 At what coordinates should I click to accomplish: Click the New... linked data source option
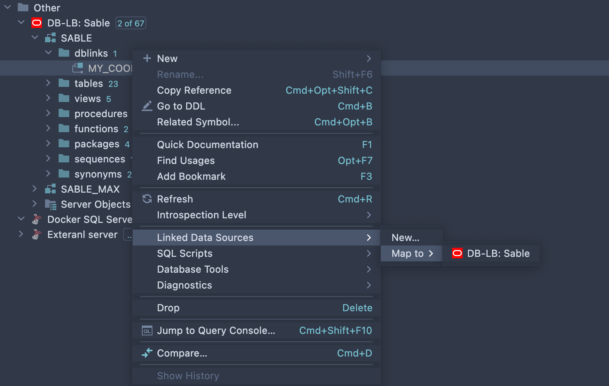[x=405, y=238]
